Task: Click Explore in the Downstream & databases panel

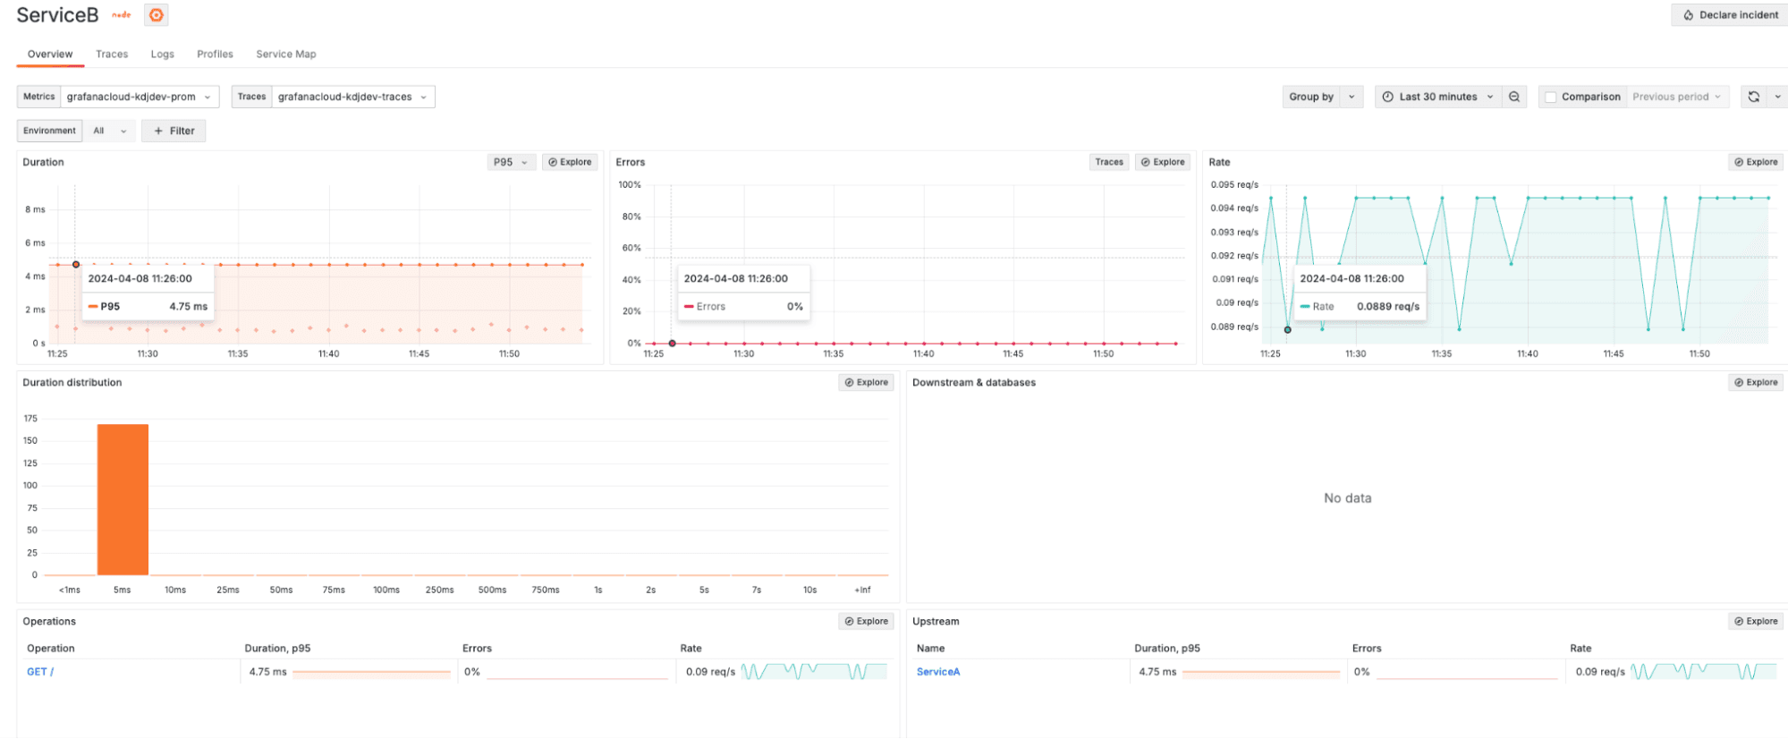Action: (x=1756, y=382)
